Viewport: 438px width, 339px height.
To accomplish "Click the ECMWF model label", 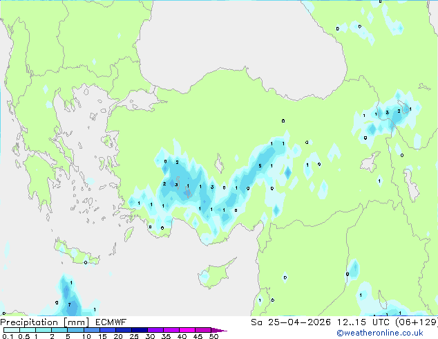I will pyautogui.click(x=111, y=322).
